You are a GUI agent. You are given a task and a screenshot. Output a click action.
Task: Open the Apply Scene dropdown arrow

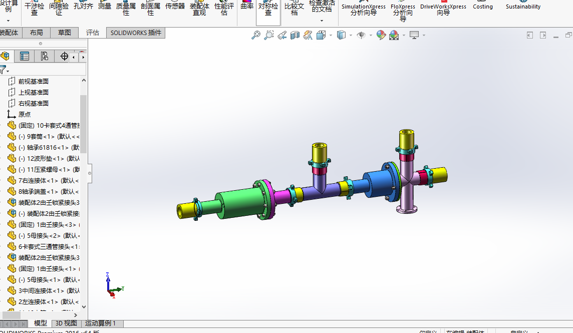click(x=404, y=36)
